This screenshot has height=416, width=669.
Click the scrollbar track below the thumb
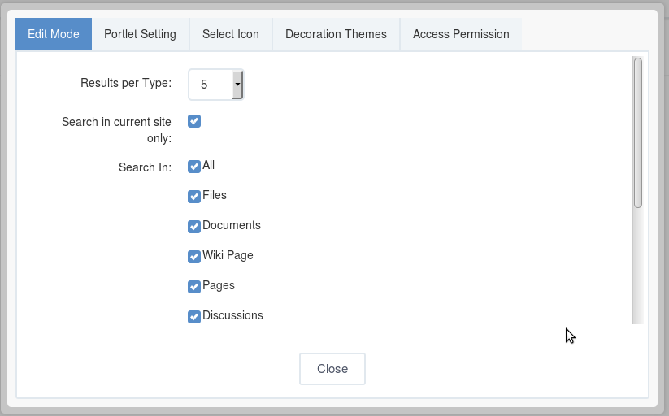[x=638, y=266]
